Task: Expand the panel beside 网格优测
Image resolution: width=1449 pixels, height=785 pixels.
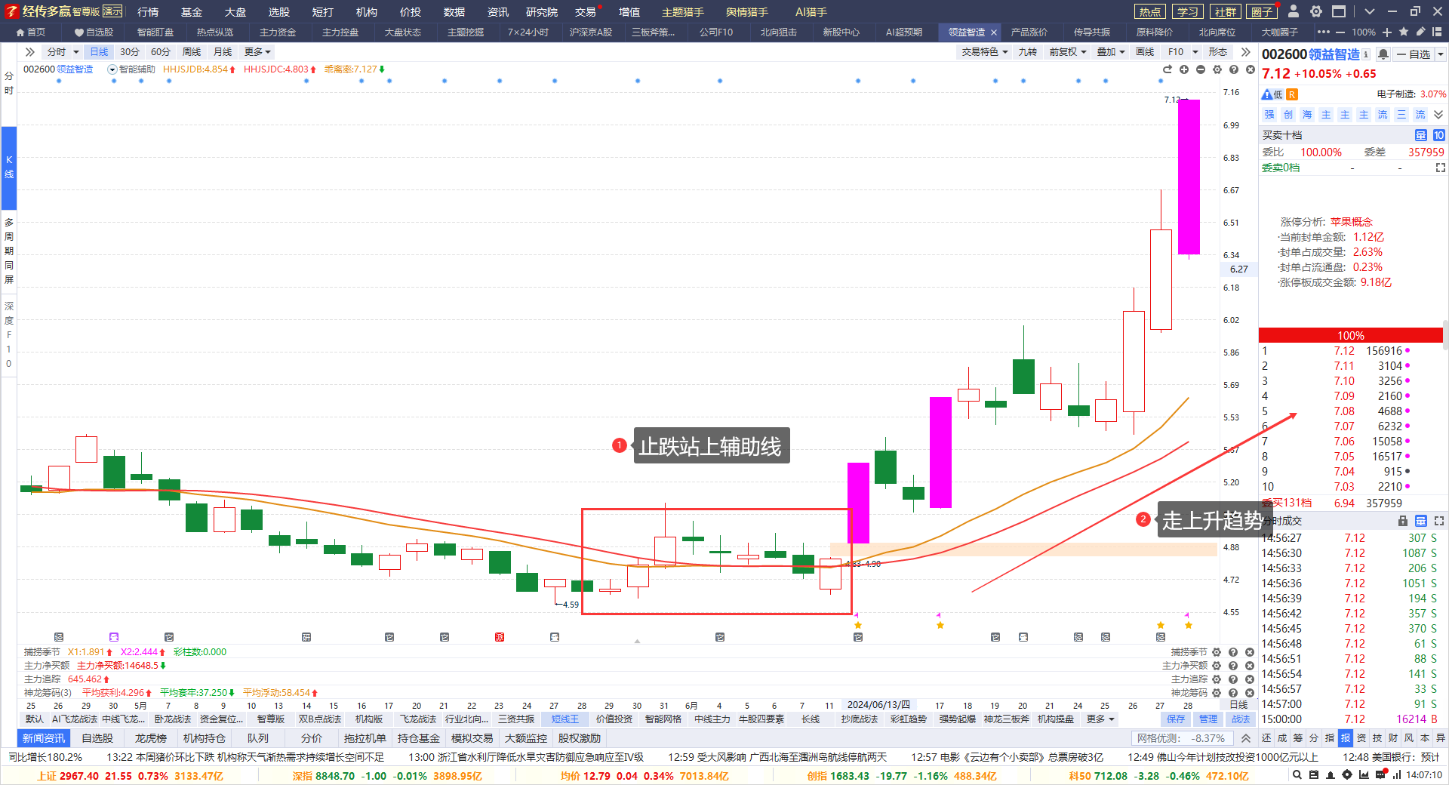Action: [x=1246, y=738]
